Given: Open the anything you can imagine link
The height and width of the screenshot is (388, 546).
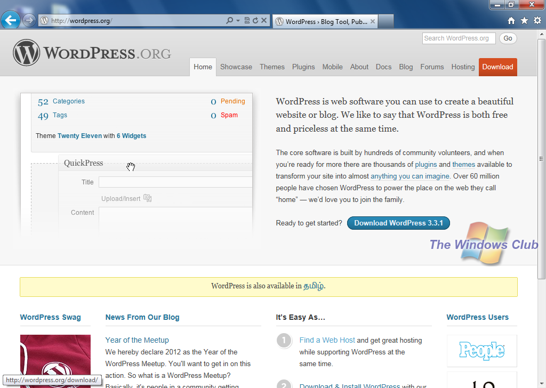Looking at the screenshot, I should pyautogui.click(x=410, y=176).
